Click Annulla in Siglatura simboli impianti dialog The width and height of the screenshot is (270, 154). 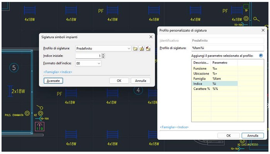click(141, 81)
